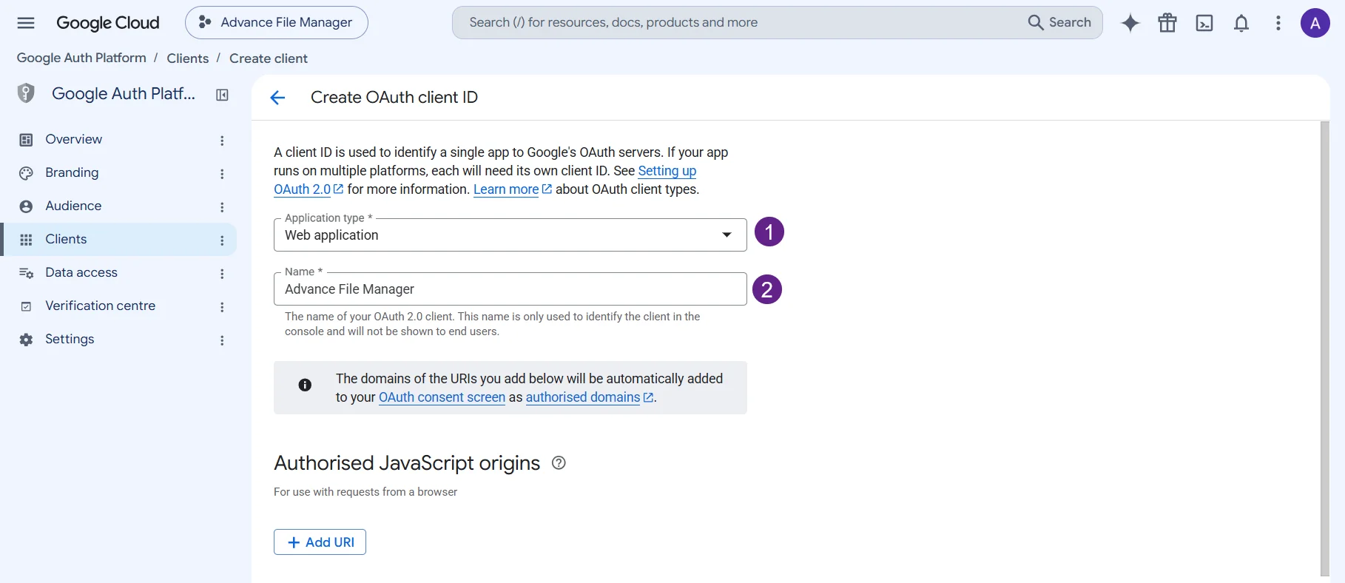This screenshot has height=583, width=1345.
Task: Open the gift free trial icon
Action: point(1167,23)
